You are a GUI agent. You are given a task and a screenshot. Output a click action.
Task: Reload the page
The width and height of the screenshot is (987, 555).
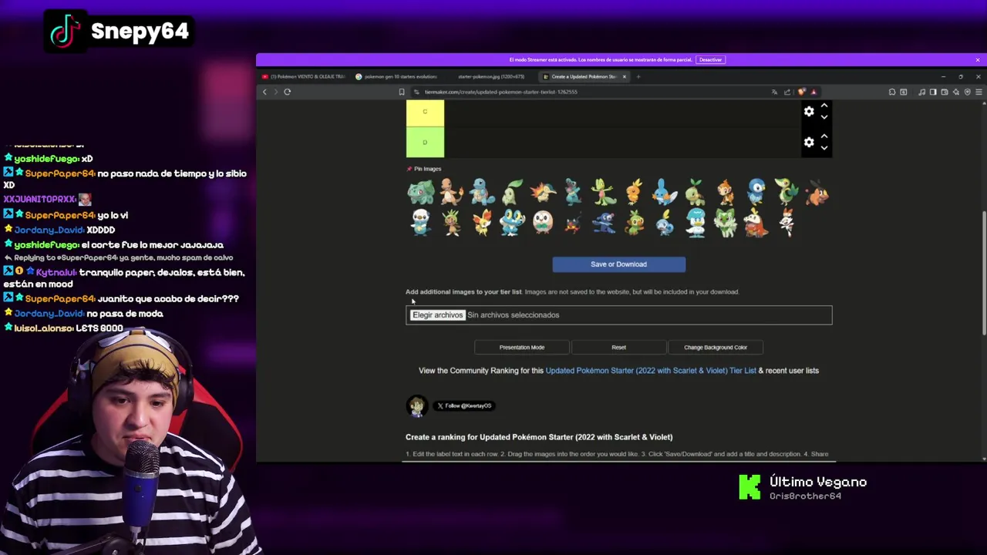(287, 92)
